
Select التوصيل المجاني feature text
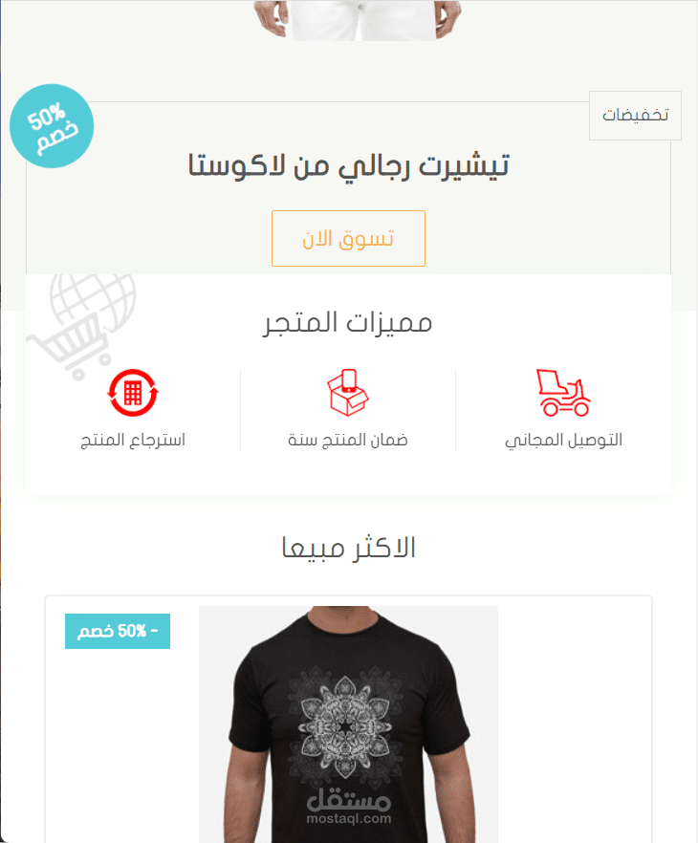(x=563, y=441)
